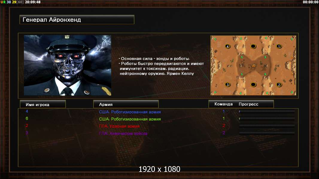The image size is (319, 179).
Task: Click the progress bar for player 3
Action: [267, 133]
